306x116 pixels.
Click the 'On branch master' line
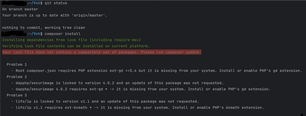click(x=20, y=9)
